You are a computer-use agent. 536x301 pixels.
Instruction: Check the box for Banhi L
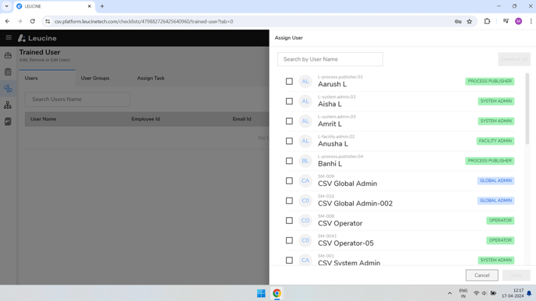point(289,161)
